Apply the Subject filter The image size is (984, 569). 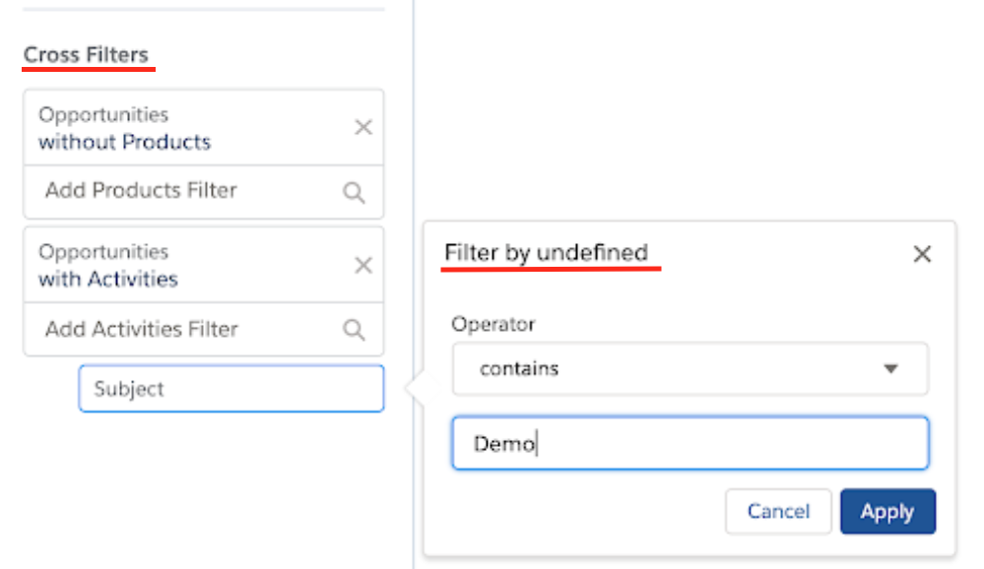point(887,511)
